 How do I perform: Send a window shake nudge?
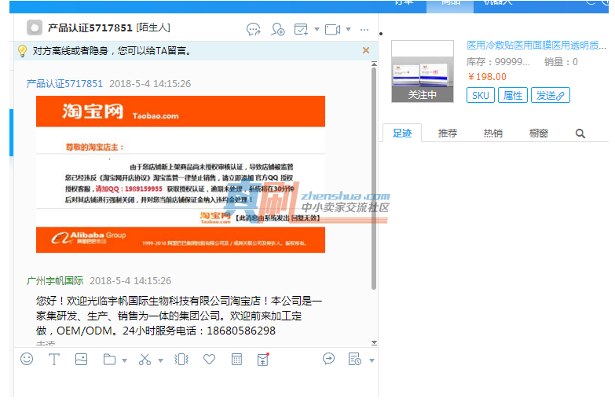click(x=181, y=360)
